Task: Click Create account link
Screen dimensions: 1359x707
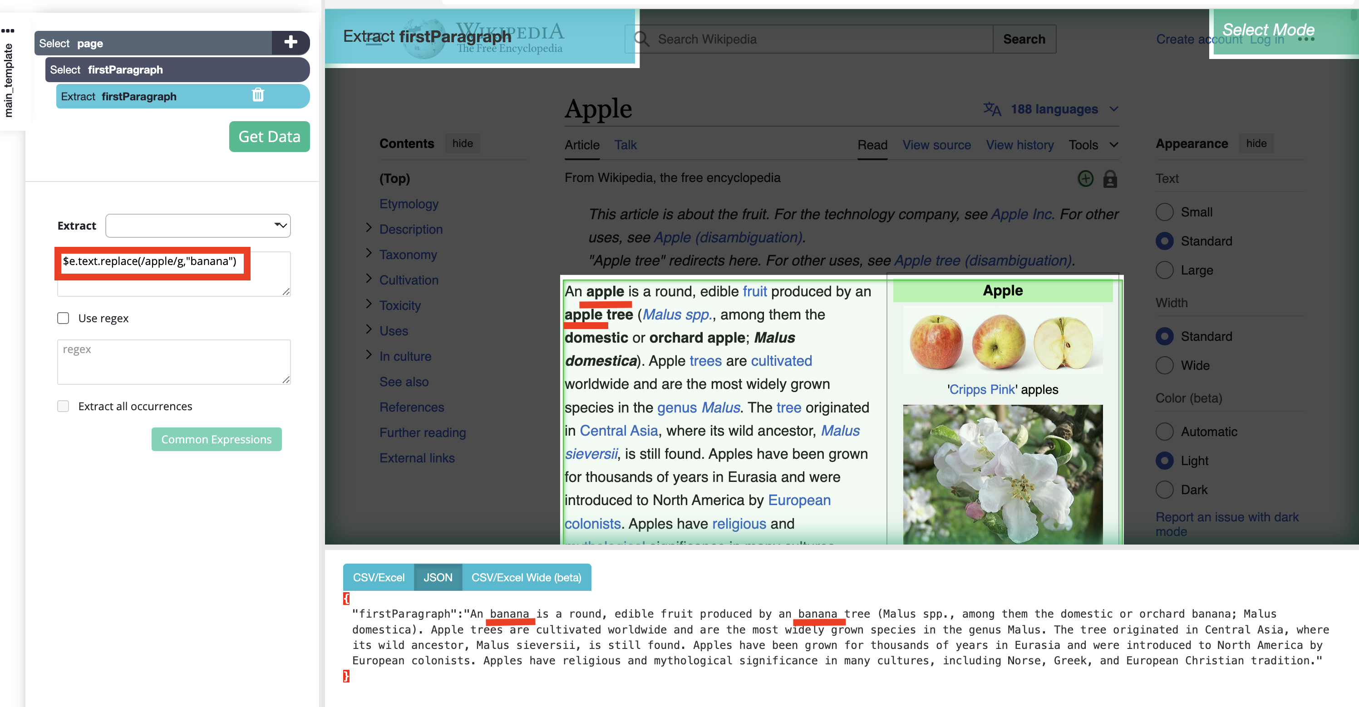Action: click(1199, 39)
